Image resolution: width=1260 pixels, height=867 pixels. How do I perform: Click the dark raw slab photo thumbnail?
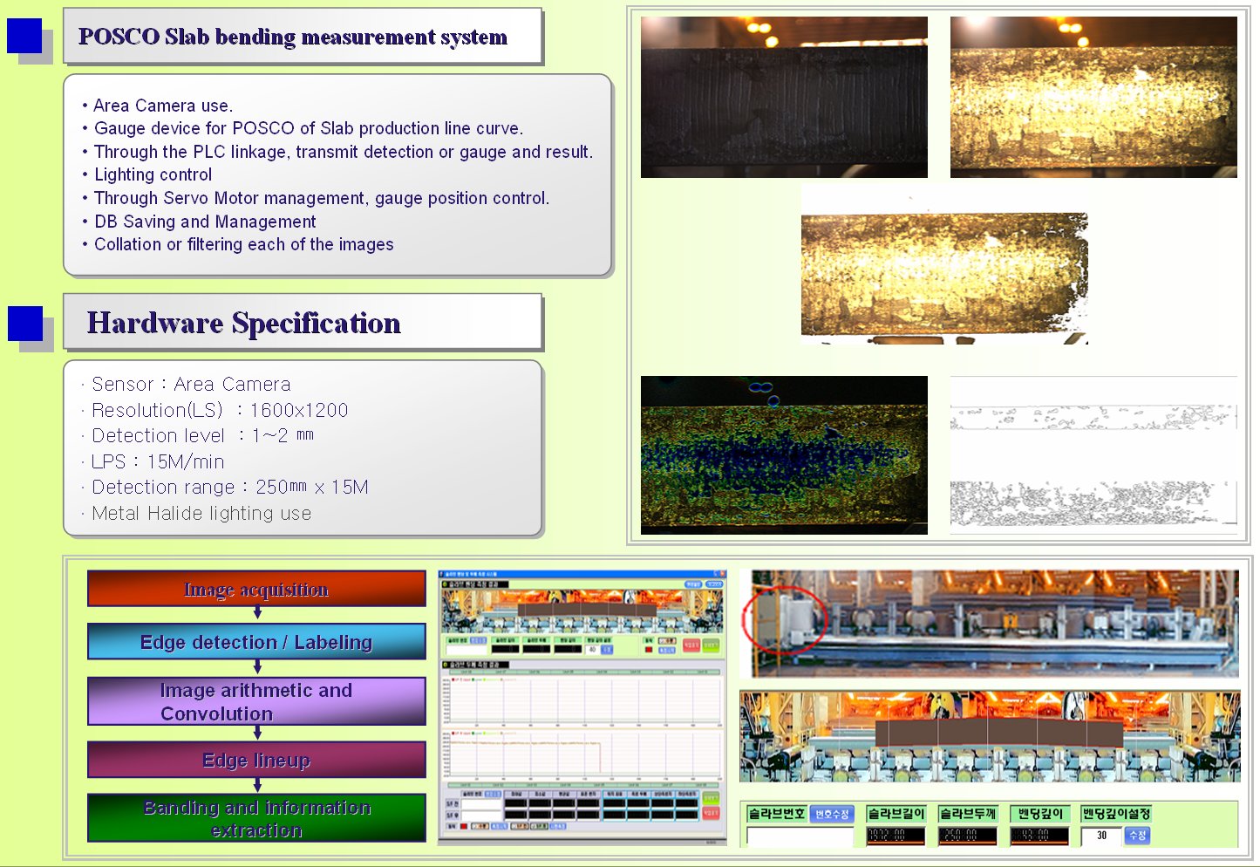(x=784, y=97)
